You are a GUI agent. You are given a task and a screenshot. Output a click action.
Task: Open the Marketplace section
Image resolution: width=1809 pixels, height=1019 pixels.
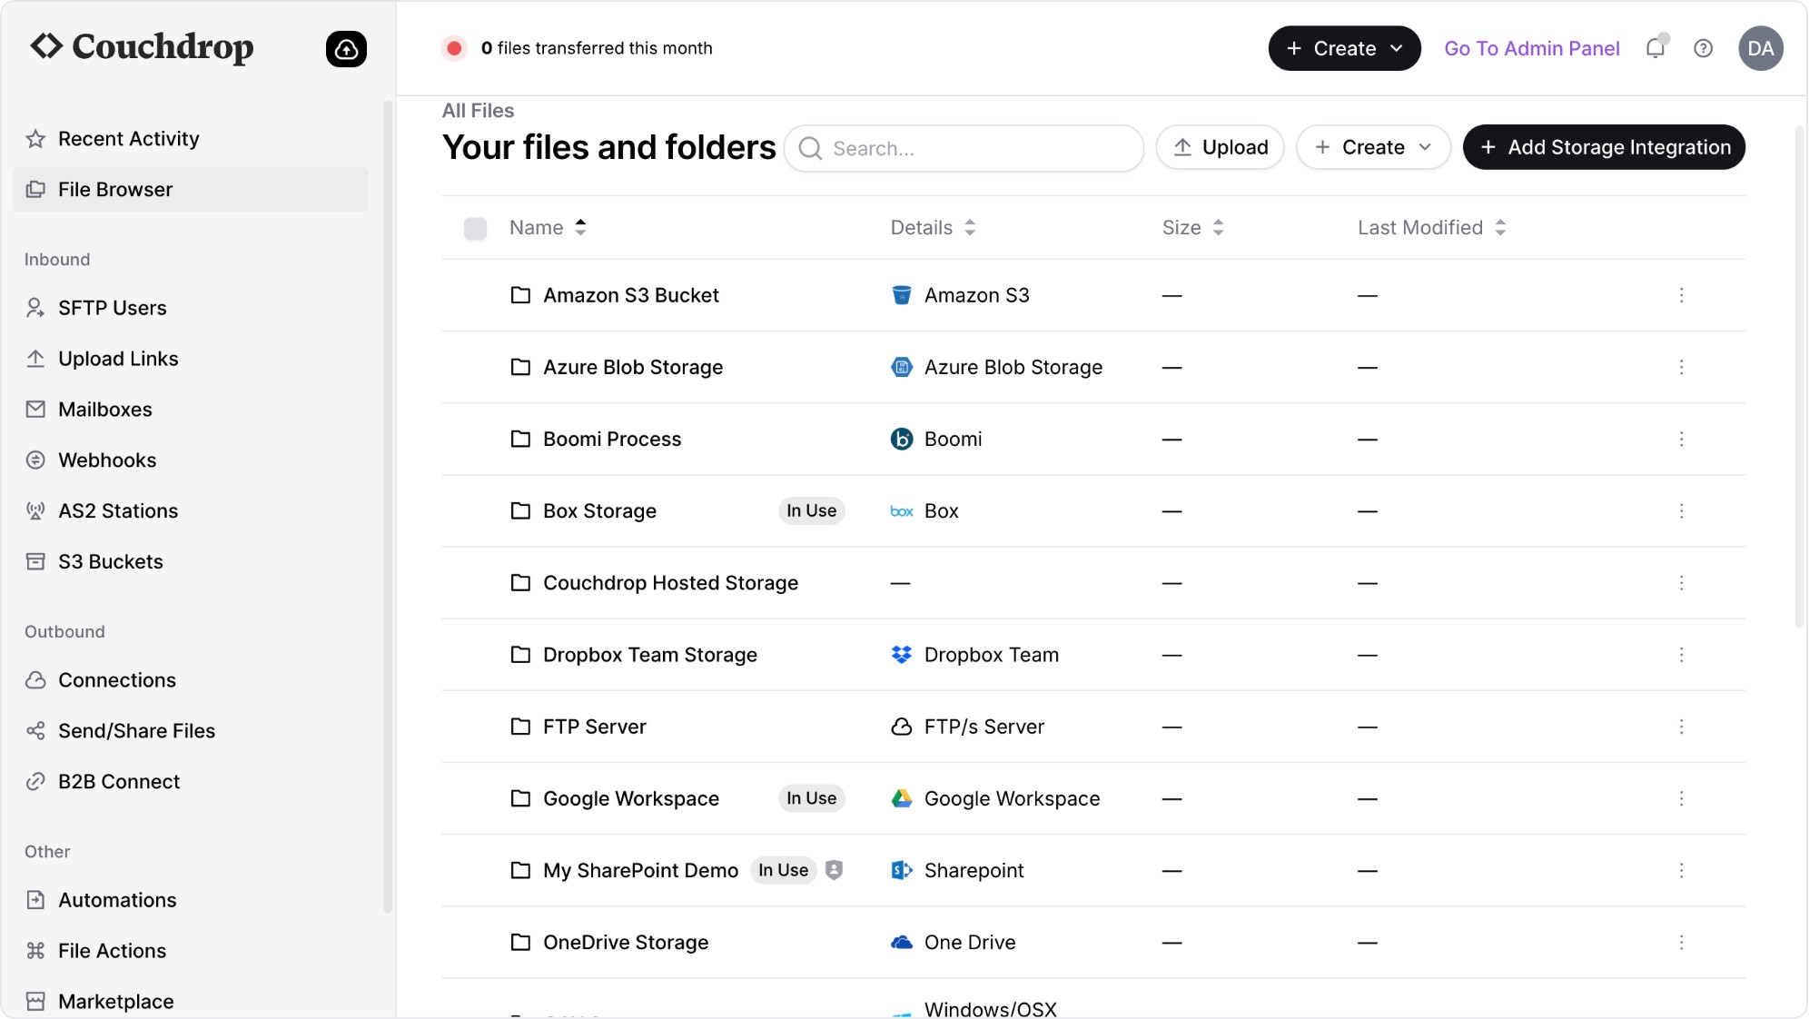[x=115, y=1001]
